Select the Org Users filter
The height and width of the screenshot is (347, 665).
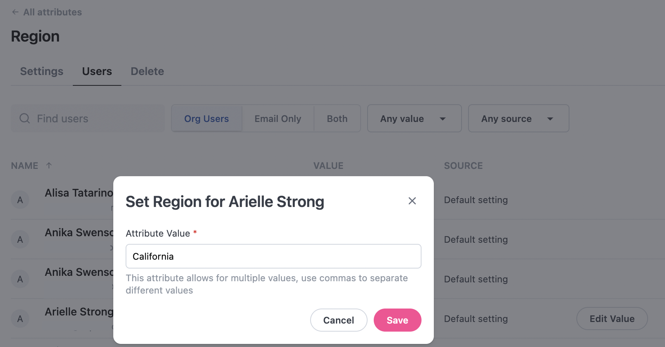[x=207, y=118]
